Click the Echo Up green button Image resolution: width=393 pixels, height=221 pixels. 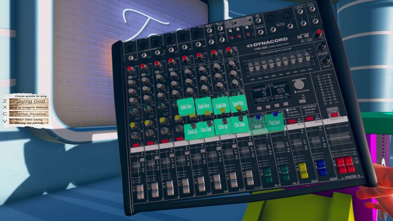223,127
